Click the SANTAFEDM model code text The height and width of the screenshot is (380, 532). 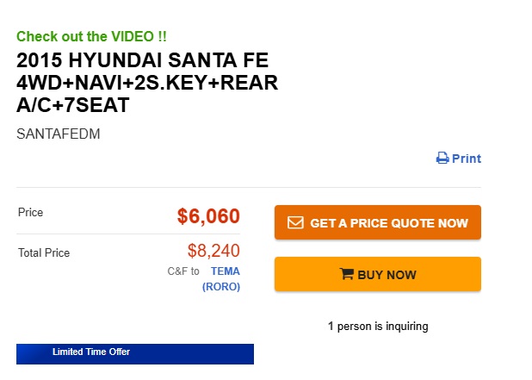point(59,134)
